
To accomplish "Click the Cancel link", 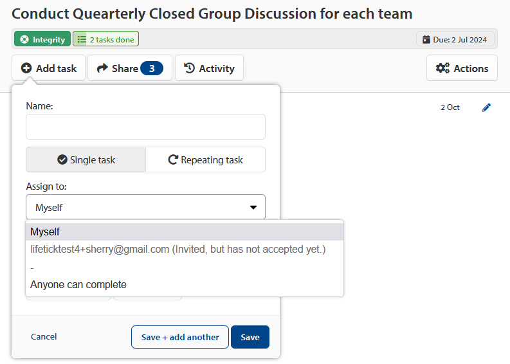I will [x=44, y=337].
